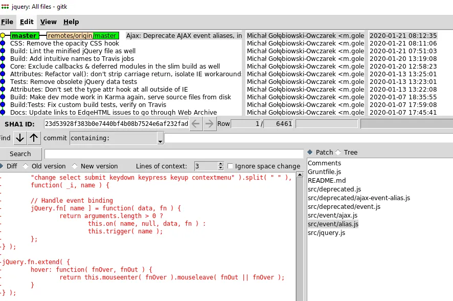The image size is (453, 301).
Task: Click the Lines of context number field
Action: coord(206,166)
